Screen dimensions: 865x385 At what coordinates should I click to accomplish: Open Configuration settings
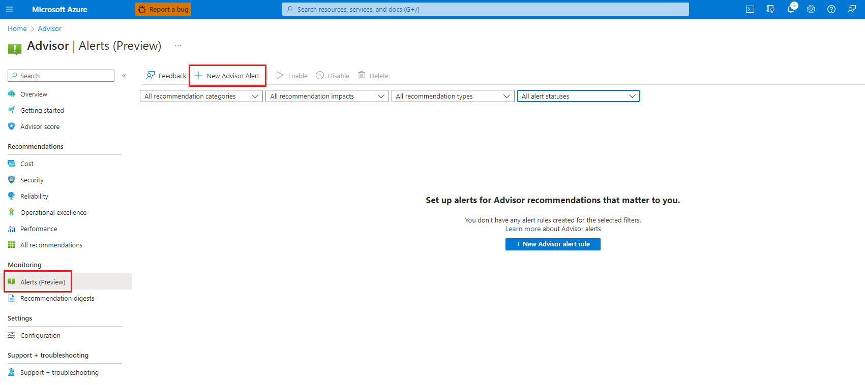tap(40, 335)
